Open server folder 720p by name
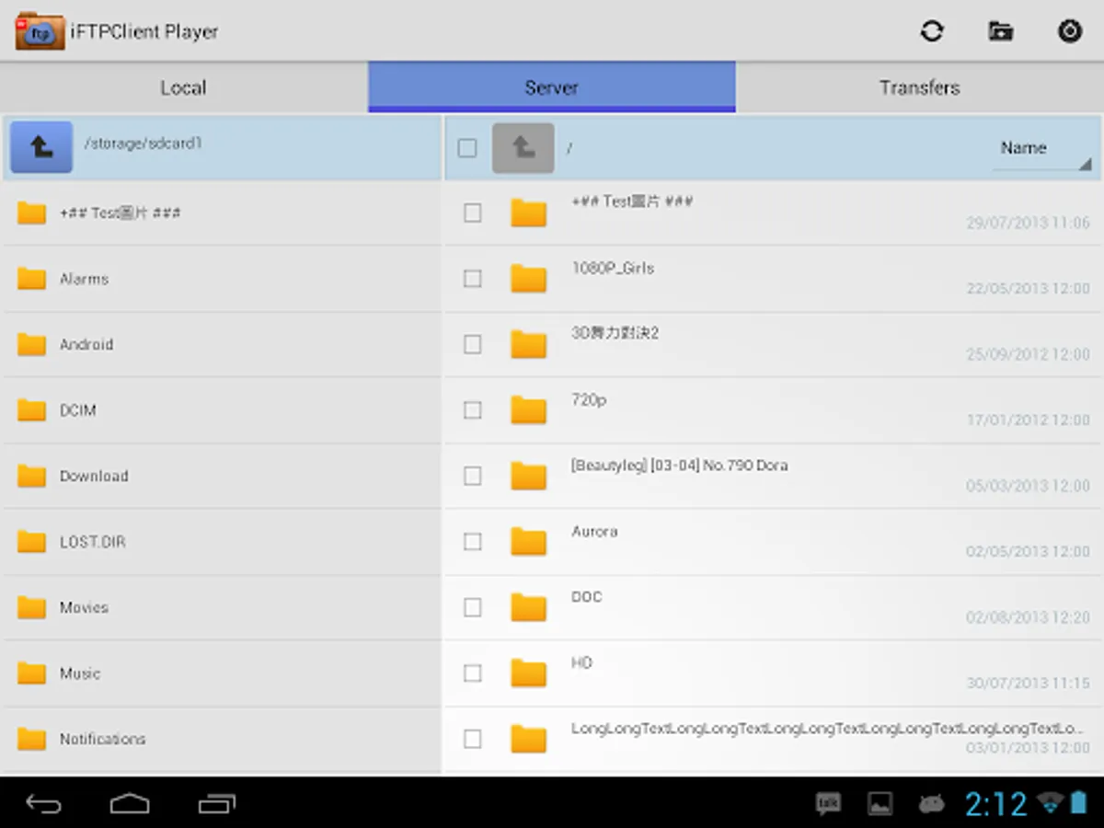 point(589,400)
